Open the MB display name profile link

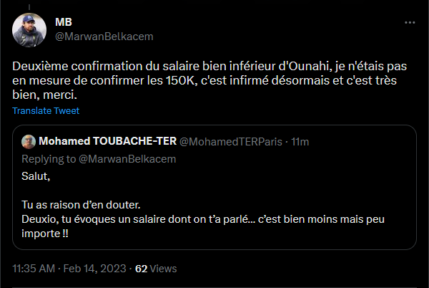point(63,22)
